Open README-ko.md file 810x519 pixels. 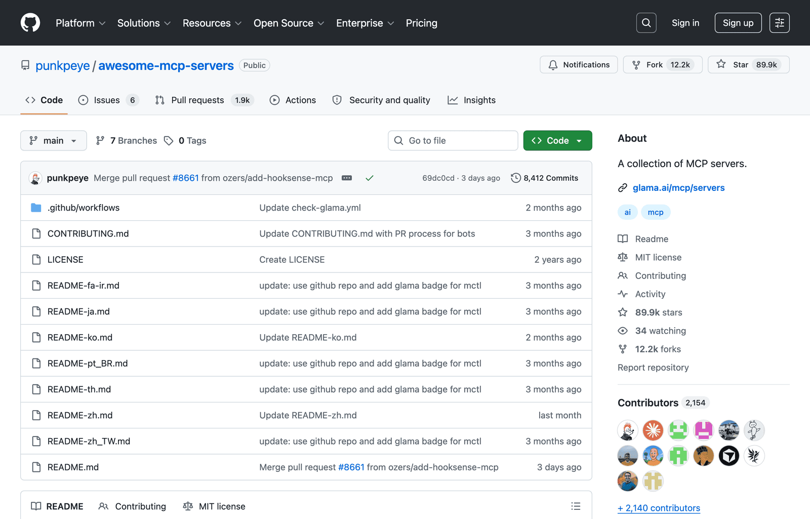coord(80,338)
